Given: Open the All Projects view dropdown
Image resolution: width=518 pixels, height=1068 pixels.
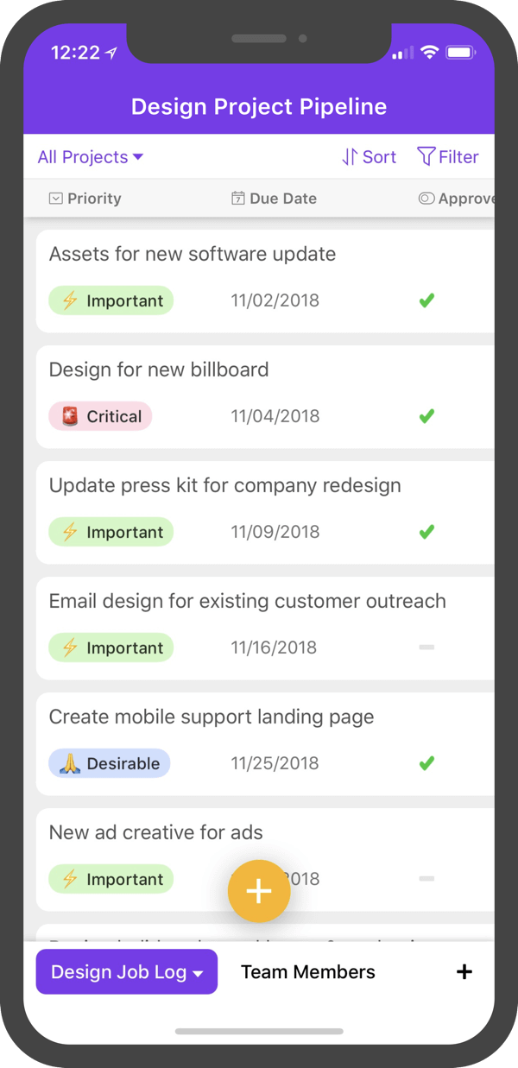Looking at the screenshot, I should (90, 157).
